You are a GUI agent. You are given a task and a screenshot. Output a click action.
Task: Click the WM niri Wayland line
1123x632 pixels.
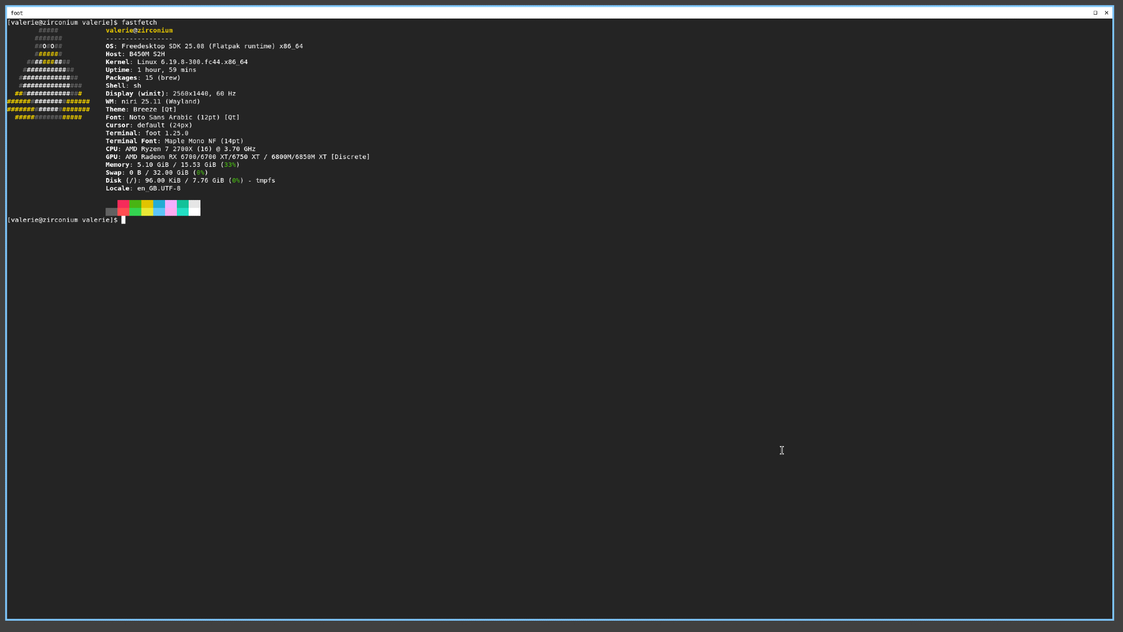(x=153, y=102)
